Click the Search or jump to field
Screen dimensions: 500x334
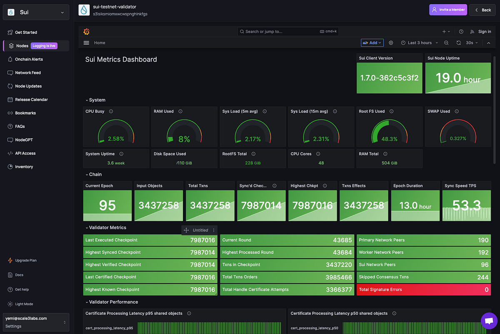[x=287, y=31]
